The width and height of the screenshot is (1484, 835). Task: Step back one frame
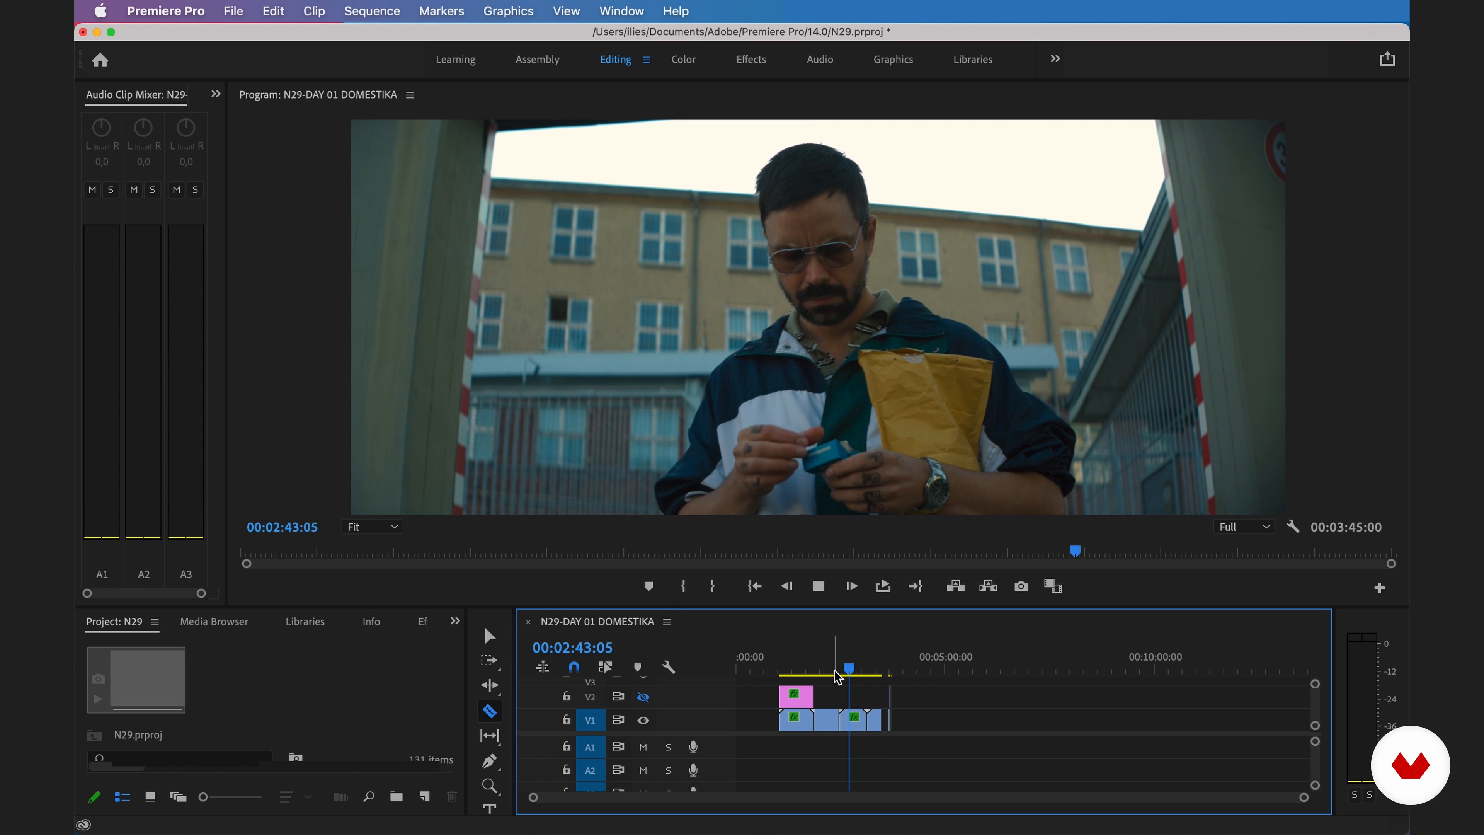(x=786, y=586)
